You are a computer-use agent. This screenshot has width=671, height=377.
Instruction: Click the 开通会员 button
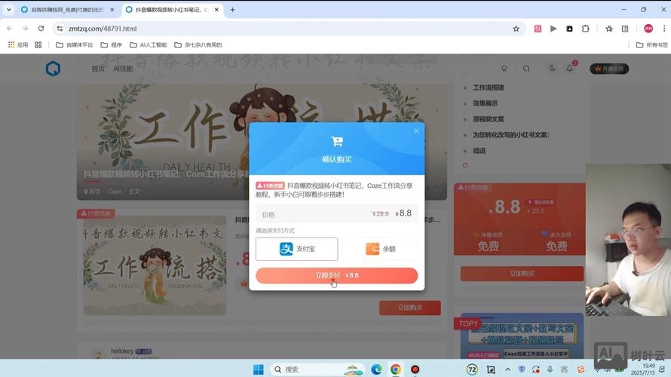point(609,69)
